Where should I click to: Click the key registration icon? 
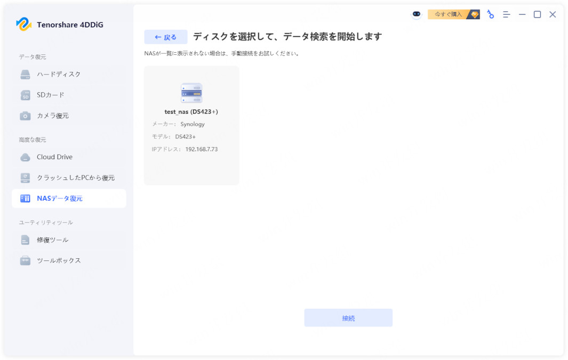(491, 14)
